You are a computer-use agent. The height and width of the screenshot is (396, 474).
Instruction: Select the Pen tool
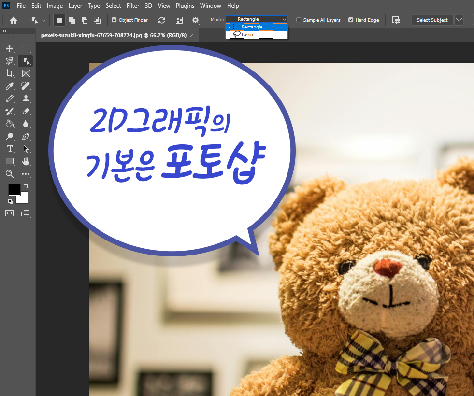[26, 137]
